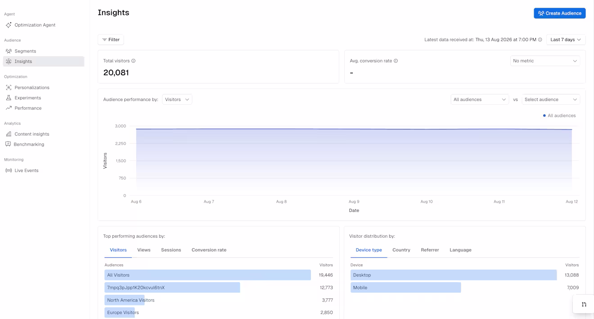This screenshot has height=319, width=594.
Task: Click the Live Events broadcast icon
Action: click(x=9, y=171)
